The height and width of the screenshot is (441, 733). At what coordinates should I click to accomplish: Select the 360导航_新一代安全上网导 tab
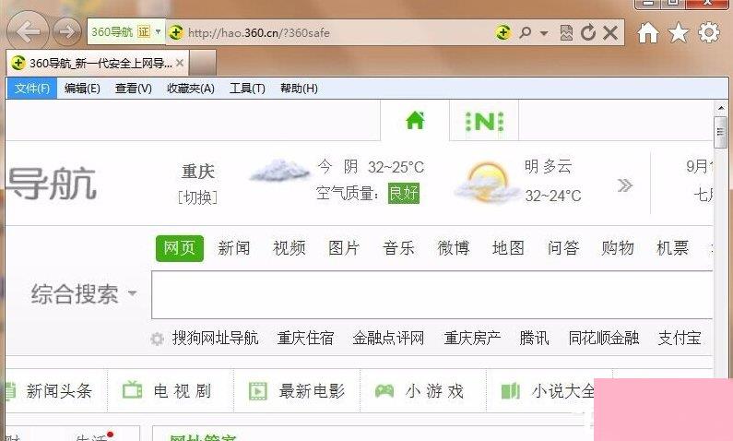pyautogui.click(x=97, y=63)
